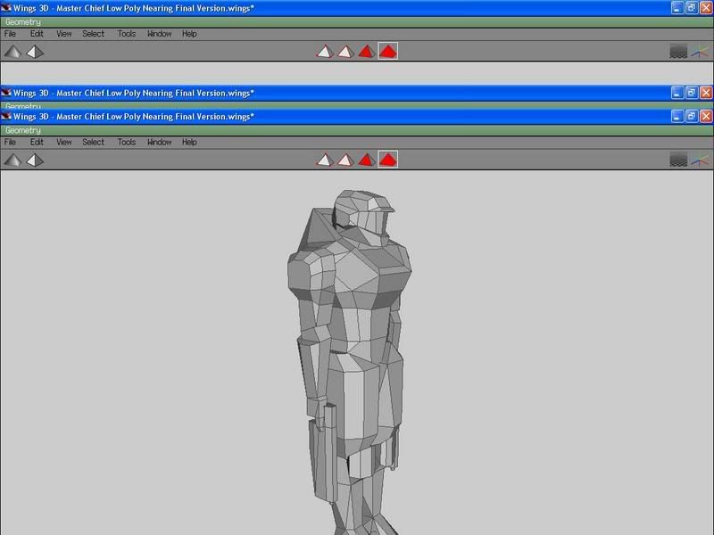714x535 pixels.
Task: Close the front Wings 3D window
Action: coord(706,117)
